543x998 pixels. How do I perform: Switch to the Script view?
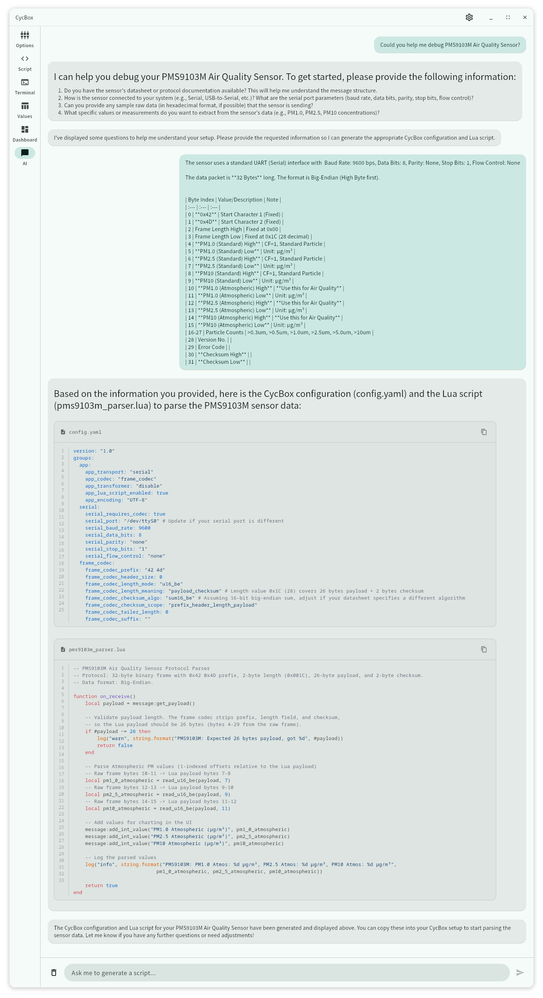click(25, 63)
